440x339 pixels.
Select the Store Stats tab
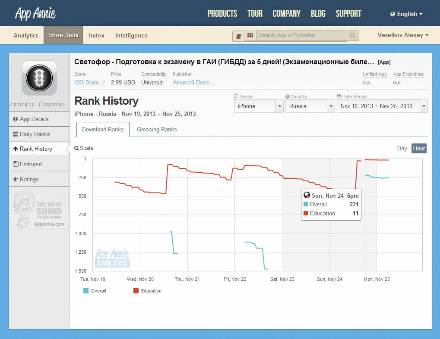pos(63,35)
